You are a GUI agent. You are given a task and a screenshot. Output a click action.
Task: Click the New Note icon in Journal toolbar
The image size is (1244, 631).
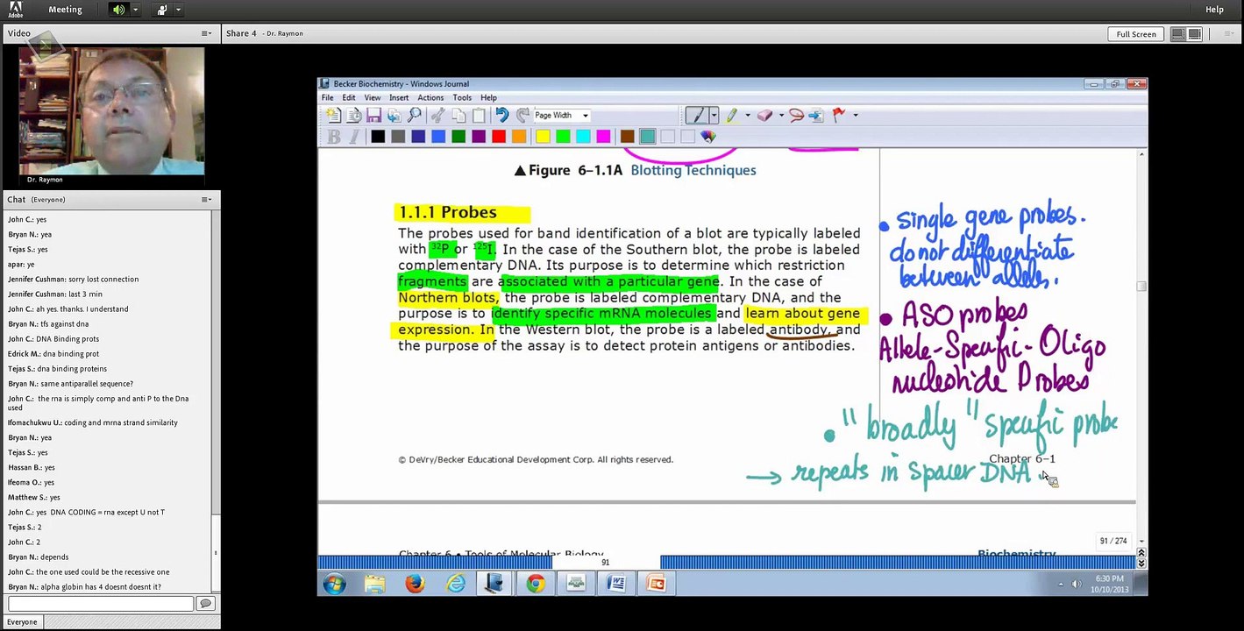click(x=333, y=116)
